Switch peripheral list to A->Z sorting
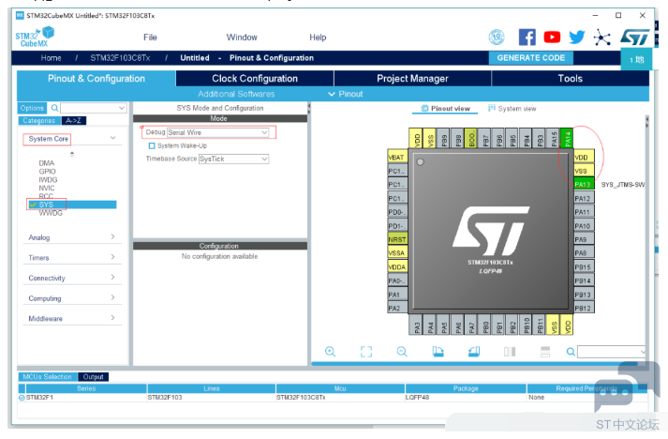Image resolution: width=668 pixels, height=439 pixels. (75, 121)
